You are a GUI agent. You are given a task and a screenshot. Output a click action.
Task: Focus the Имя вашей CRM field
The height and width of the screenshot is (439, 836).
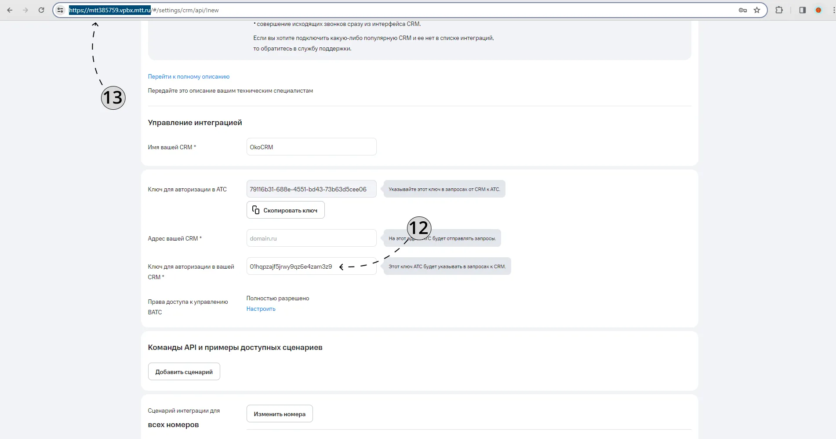tap(311, 147)
